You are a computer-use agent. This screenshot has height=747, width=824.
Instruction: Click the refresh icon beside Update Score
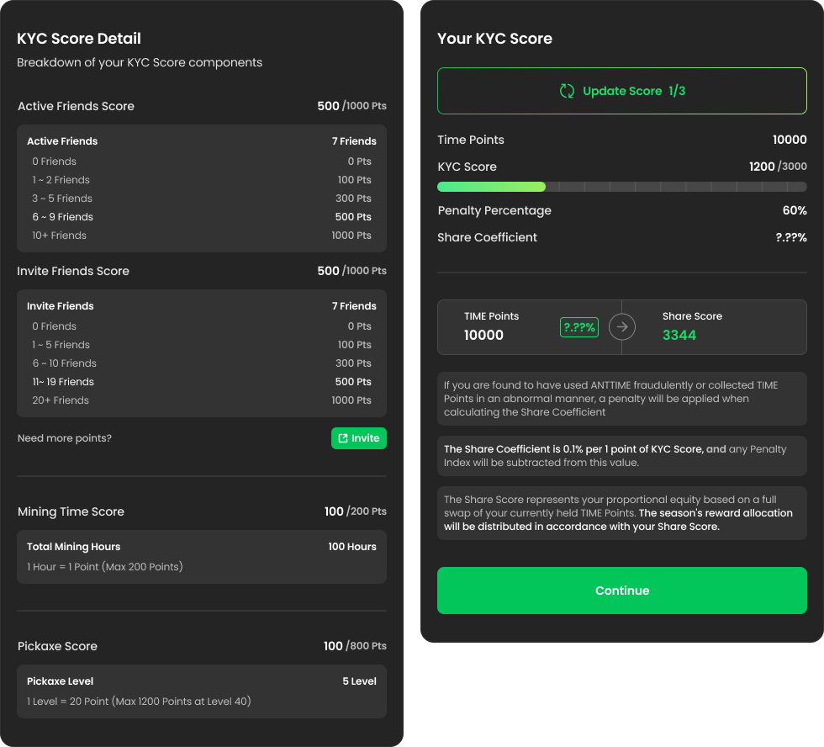[x=568, y=91]
